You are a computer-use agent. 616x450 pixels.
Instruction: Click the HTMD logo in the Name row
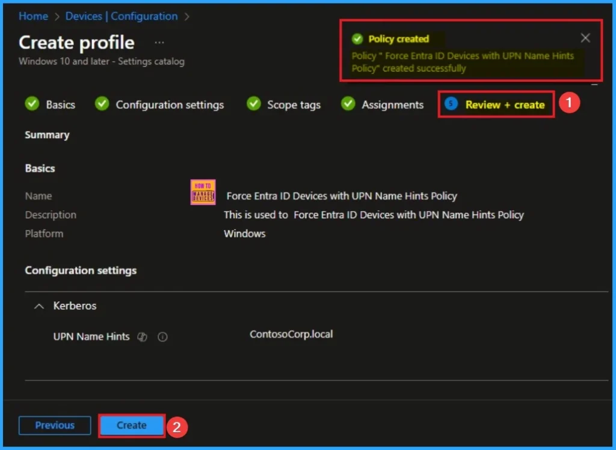coord(203,193)
